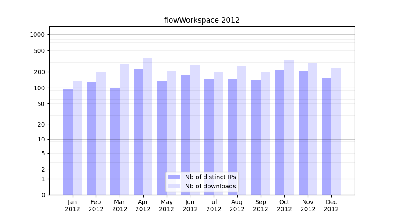The height and width of the screenshot is (219, 394).
Task: Click the Nb of distinct IPs legend label
Action: coord(210,177)
